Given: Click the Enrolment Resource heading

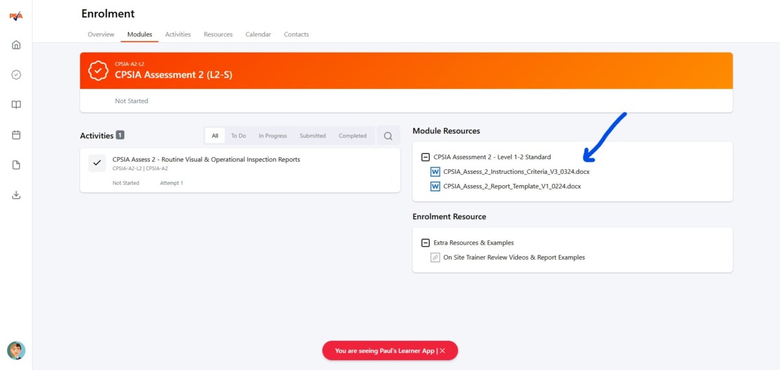Looking at the screenshot, I should tap(449, 217).
